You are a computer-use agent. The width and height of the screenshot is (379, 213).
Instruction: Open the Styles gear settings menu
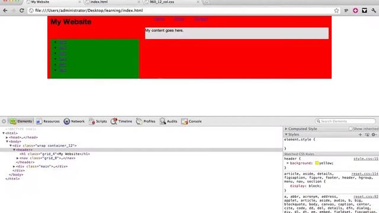click(x=374, y=134)
